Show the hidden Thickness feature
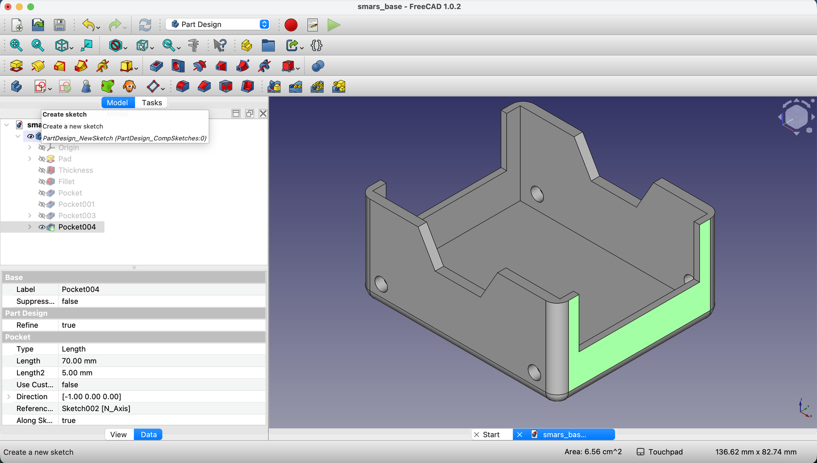 click(x=42, y=170)
